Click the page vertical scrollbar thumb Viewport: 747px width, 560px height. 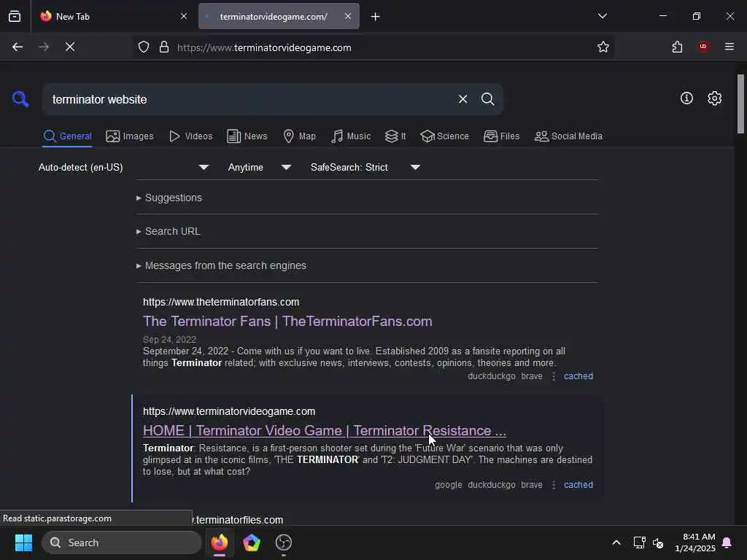pyautogui.click(x=740, y=104)
